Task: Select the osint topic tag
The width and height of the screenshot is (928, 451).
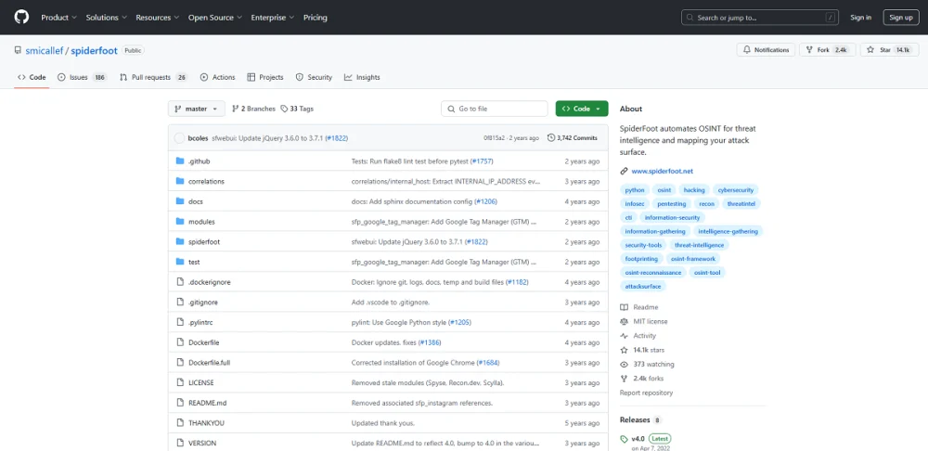Action: click(x=663, y=190)
